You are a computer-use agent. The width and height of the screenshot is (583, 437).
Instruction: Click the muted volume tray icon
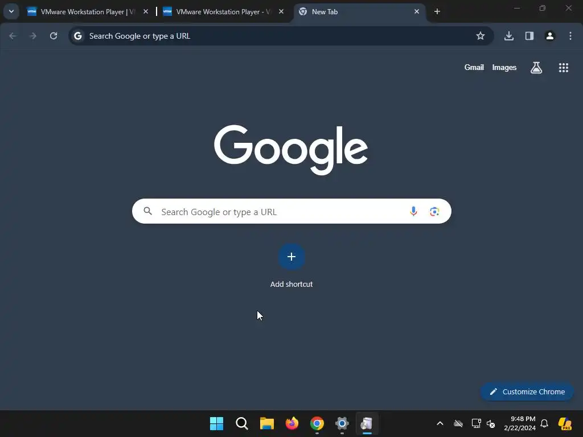[x=491, y=423]
